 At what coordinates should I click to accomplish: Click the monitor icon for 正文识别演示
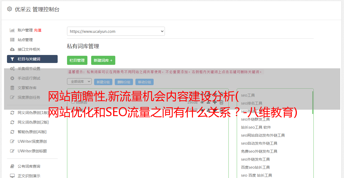coord(12,176)
